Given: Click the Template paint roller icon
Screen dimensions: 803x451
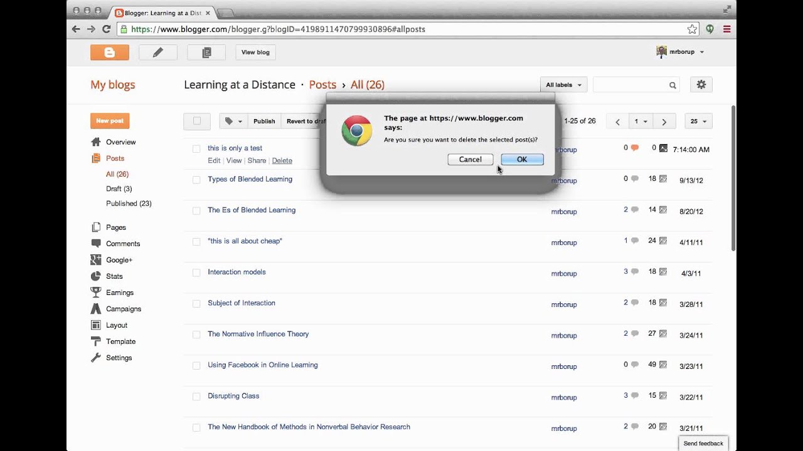Looking at the screenshot, I should pyautogui.click(x=95, y=341).
